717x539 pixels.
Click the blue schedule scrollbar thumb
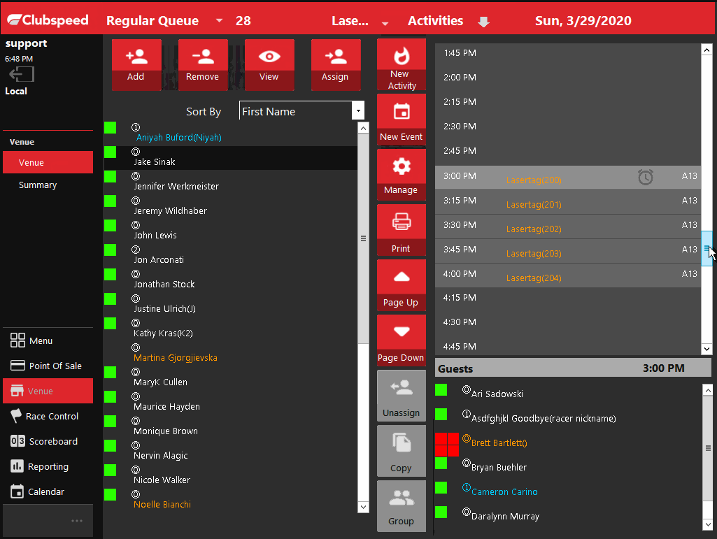point(707,248)
